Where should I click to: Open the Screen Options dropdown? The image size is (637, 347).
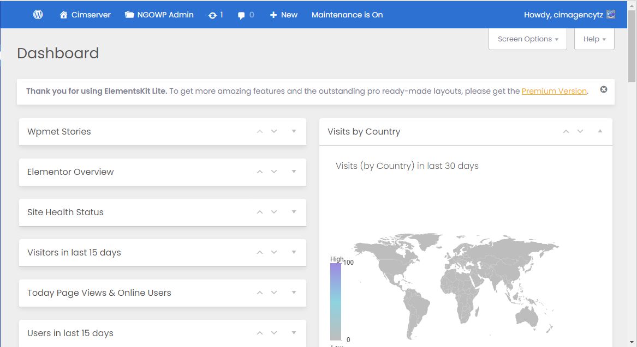527,39
